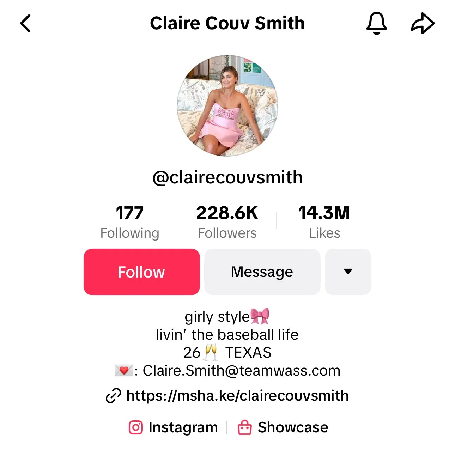This screenshot has width=455, height=450.
Task: Click the link chain icon
Action: 113,396
